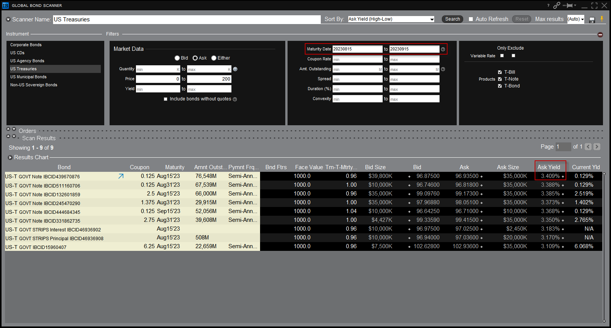Uncheck the T-Bond product checkbox

pos(500,86)
